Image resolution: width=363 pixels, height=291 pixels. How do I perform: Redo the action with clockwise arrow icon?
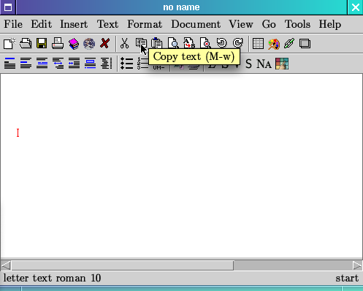point(237,43)
